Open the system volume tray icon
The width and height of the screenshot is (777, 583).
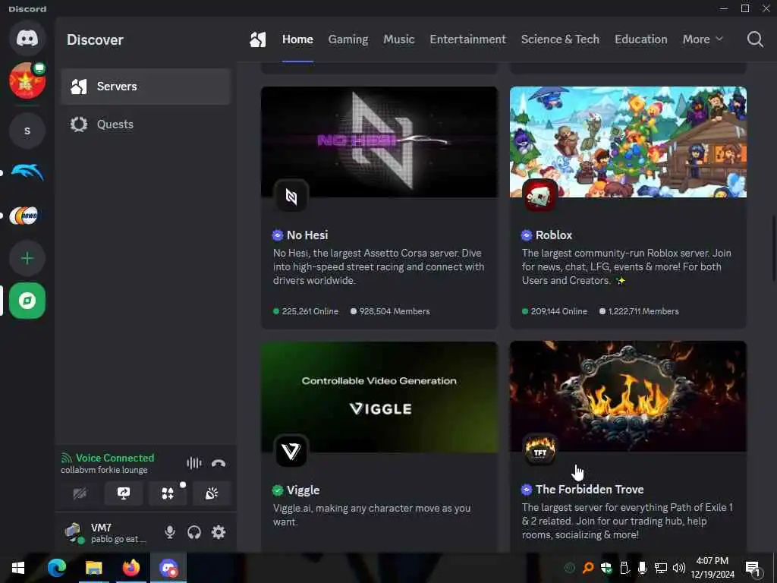coord(679,568)
